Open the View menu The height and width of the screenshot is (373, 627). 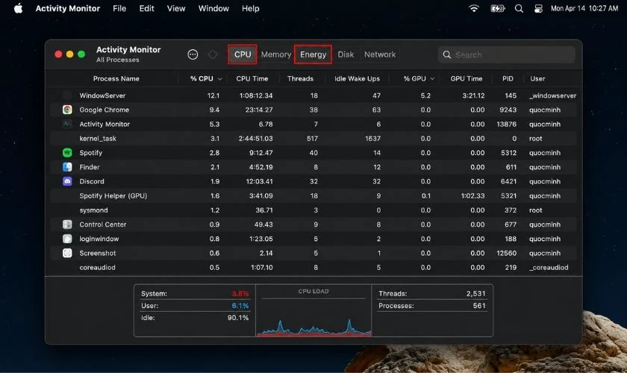tap(176, 8)
